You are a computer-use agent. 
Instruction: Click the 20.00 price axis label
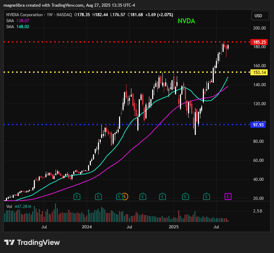(x=258, y=198)
